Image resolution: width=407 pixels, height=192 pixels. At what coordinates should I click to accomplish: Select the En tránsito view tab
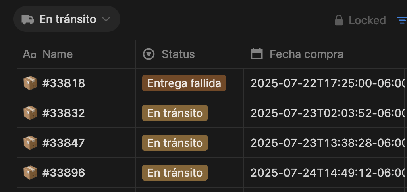point(67,19)
